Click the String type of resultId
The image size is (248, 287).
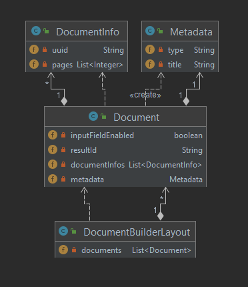pos(192,150)
